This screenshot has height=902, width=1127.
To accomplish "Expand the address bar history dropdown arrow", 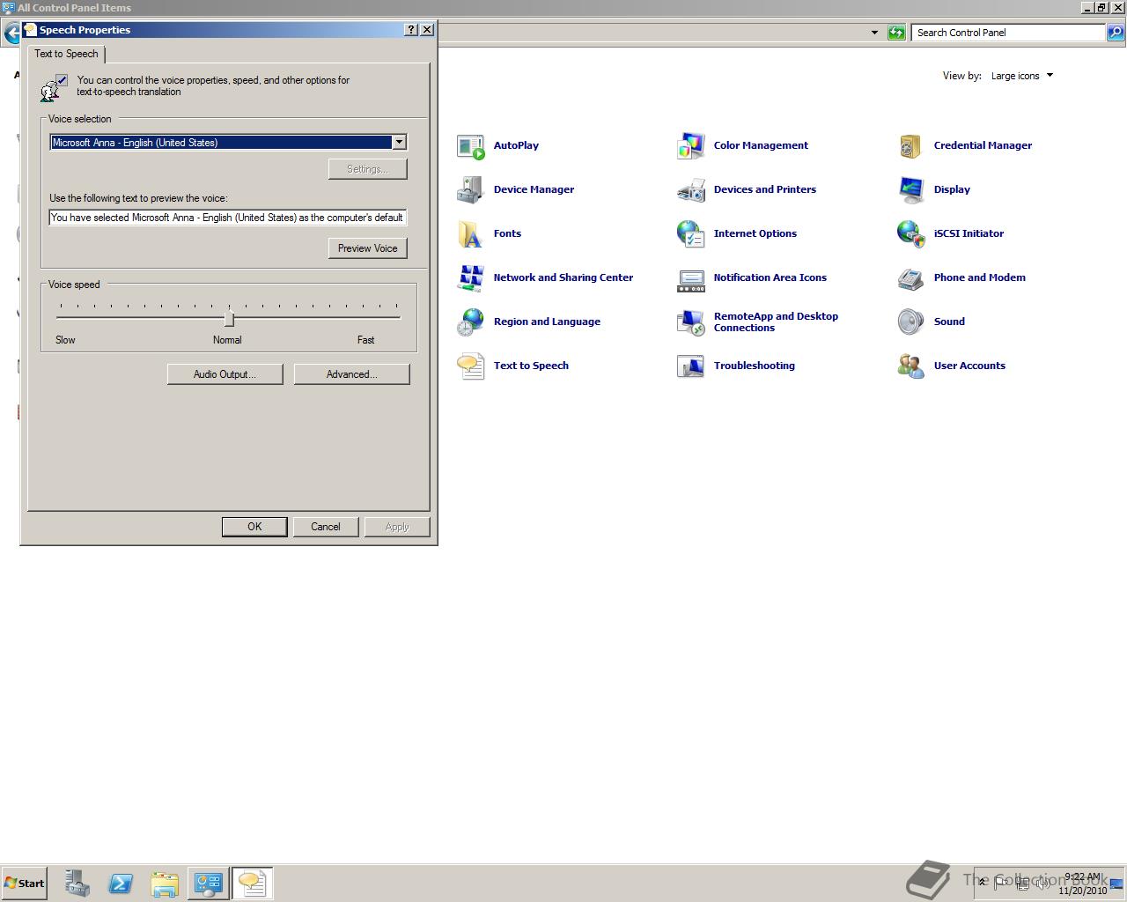I will click(x=874, y=33).
